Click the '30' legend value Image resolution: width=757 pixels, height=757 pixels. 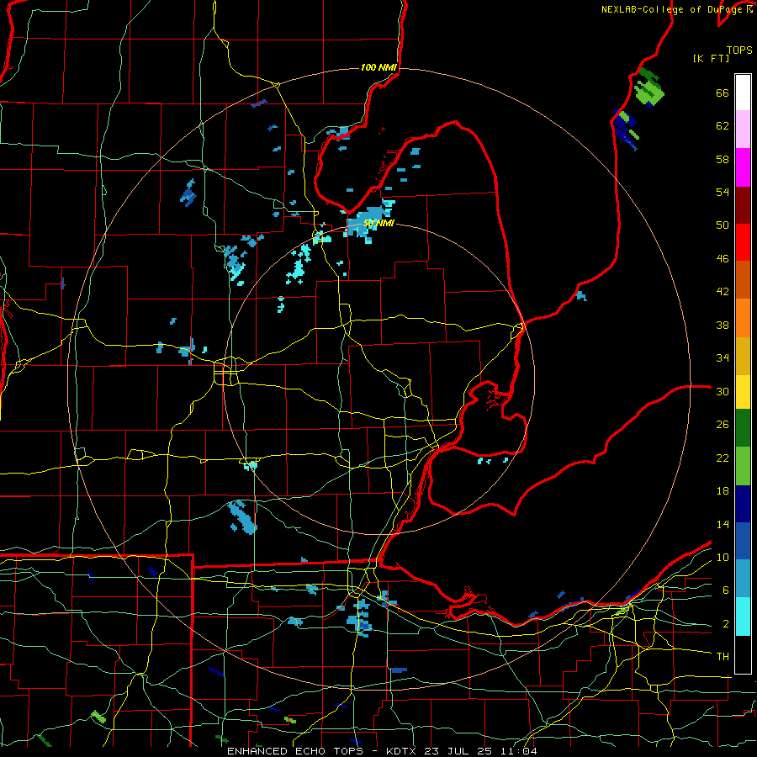tap(723, 391)
